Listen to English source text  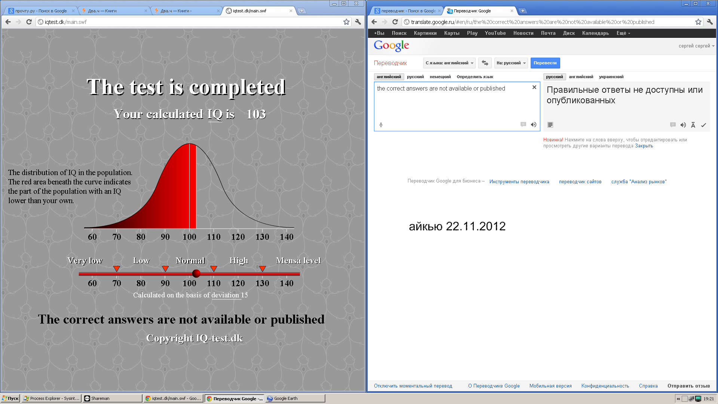534,125
